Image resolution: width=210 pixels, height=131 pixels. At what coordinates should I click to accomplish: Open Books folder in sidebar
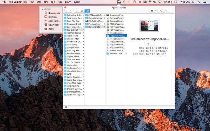(x=50, y=29)
